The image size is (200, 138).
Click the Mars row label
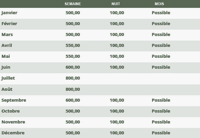[7, 34]
